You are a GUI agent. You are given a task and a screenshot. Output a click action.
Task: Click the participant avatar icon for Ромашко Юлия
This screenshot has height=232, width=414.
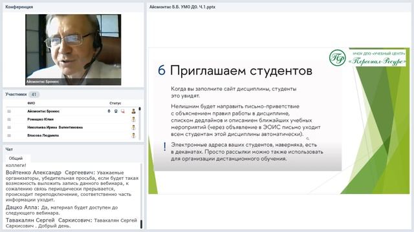tap(134, 119)
